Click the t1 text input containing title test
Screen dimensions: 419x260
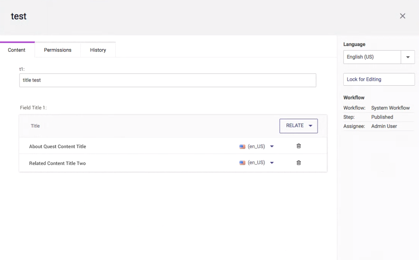coord(167,80)
